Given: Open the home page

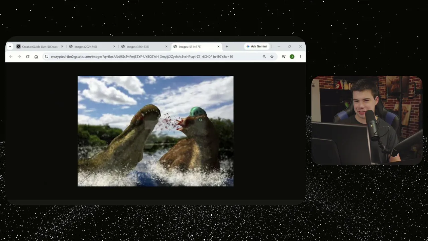Looking at the screenshot, I should coord(36,57).
